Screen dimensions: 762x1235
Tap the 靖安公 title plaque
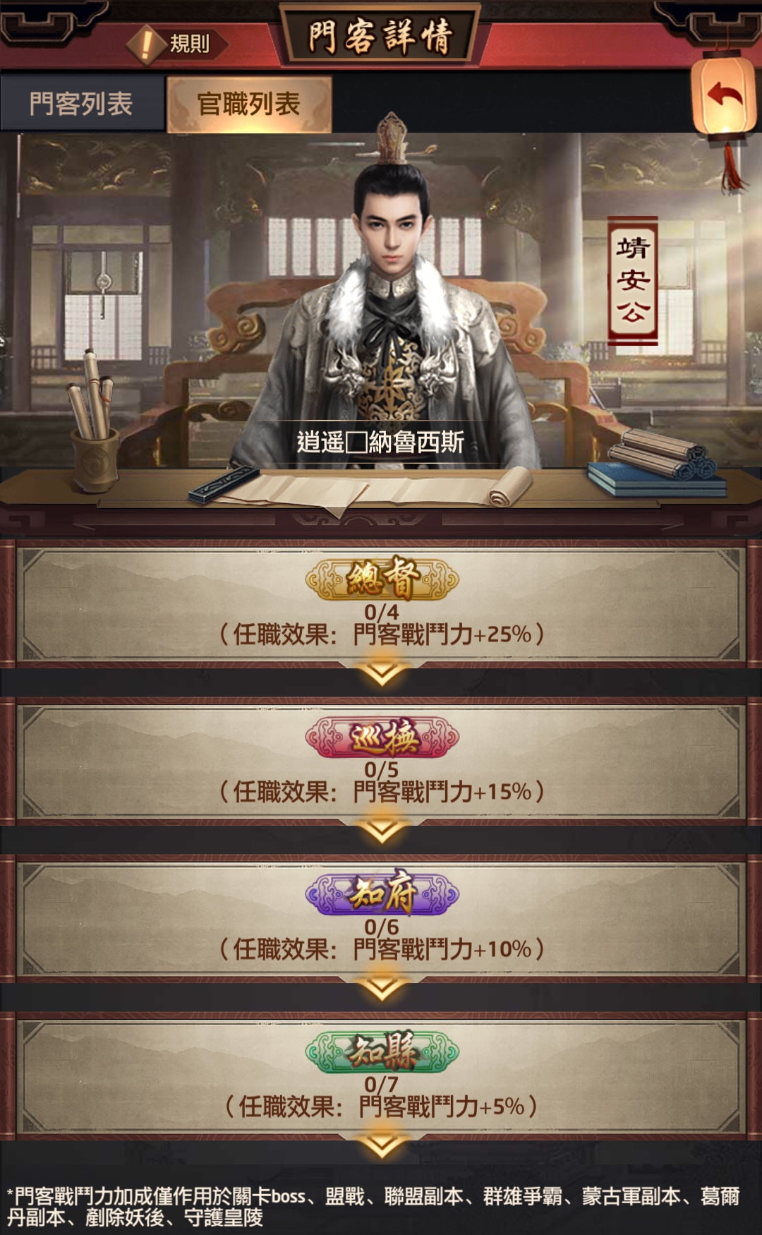633,280
